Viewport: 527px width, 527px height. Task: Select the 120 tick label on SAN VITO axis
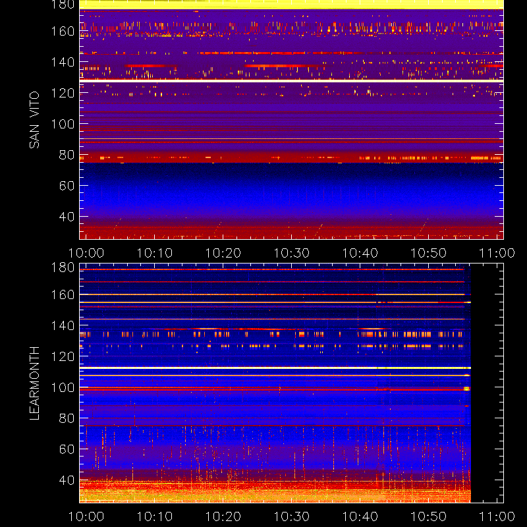pos(63,93)
